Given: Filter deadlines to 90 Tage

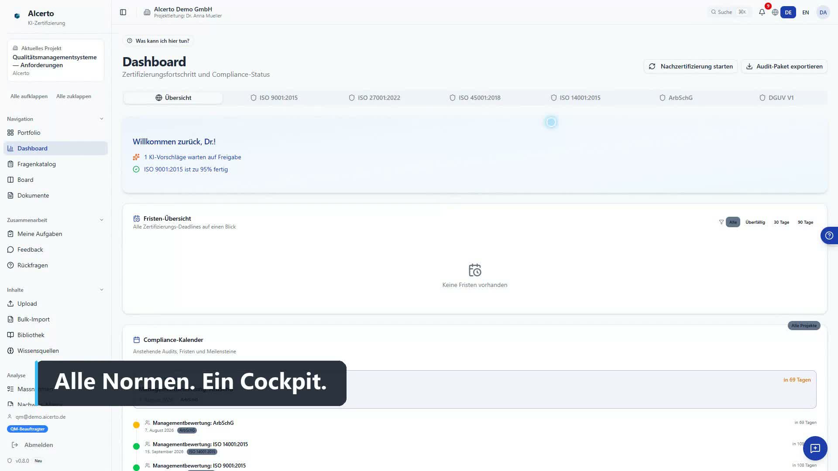Looking at the screenshot, I should click(x=805, y=222).
